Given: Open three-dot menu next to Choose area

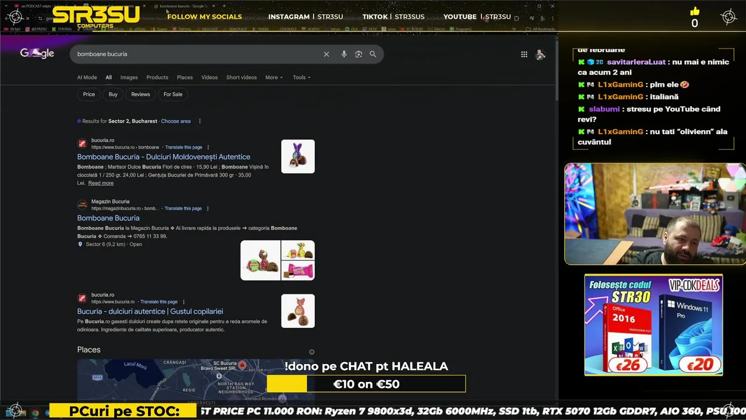Looking at the screenshot, I should tap(199, 121).
